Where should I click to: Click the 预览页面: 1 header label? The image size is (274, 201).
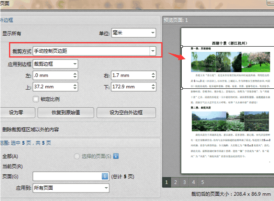point(176,20)
